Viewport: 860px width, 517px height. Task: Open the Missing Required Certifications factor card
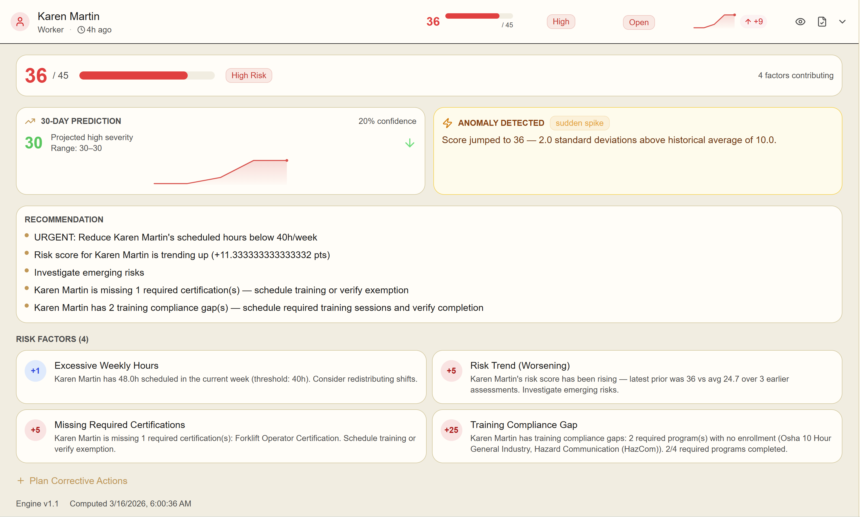tap(221, 436)
